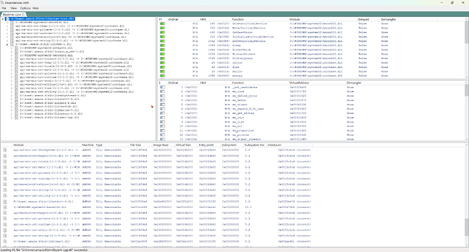
Task: Click the export icon beside em_get_string
Action: [x=162, y=113]
